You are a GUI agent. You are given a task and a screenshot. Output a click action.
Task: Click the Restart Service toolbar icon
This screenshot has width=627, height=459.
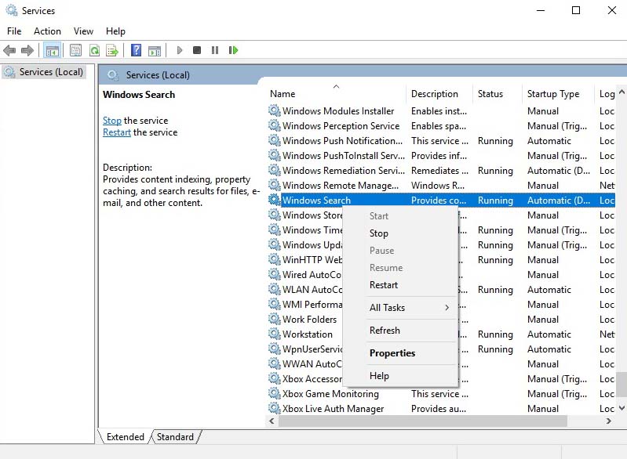tap(233, 50)
